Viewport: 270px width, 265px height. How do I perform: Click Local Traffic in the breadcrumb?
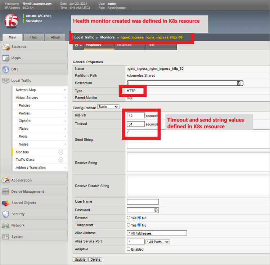tap(84, 37)
